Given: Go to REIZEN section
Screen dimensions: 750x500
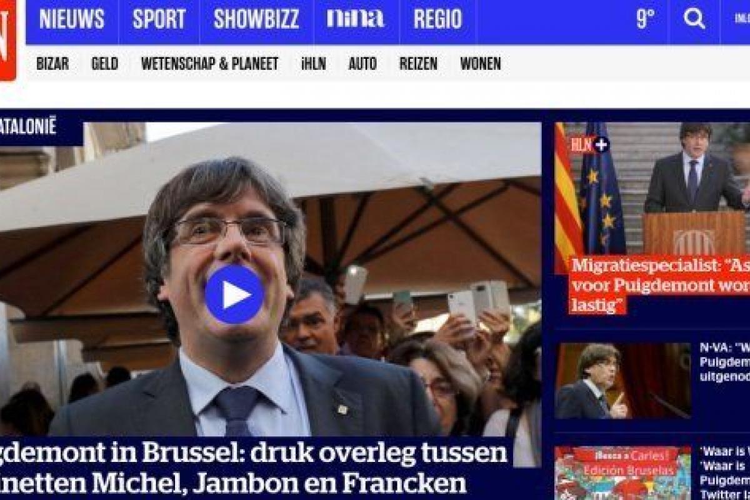Looking at the screenshot, I should [x=418, y=63].
